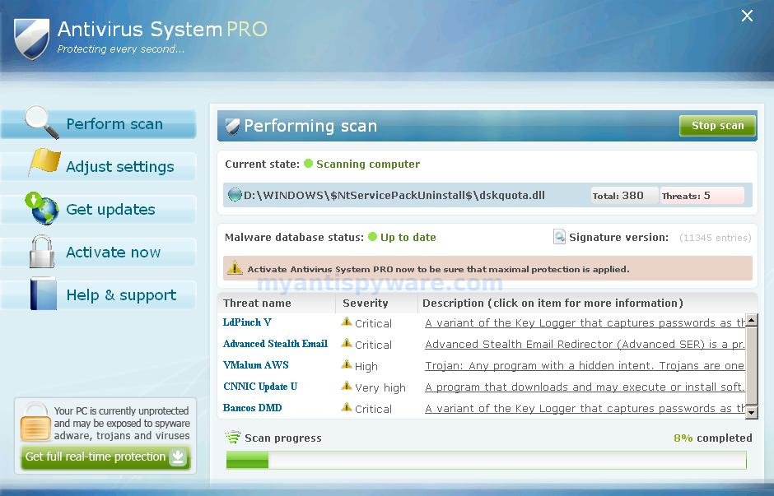The width and height of the screenshot is (774, 496).
Task: Click the Very high severity text
Action: point(380,387)
